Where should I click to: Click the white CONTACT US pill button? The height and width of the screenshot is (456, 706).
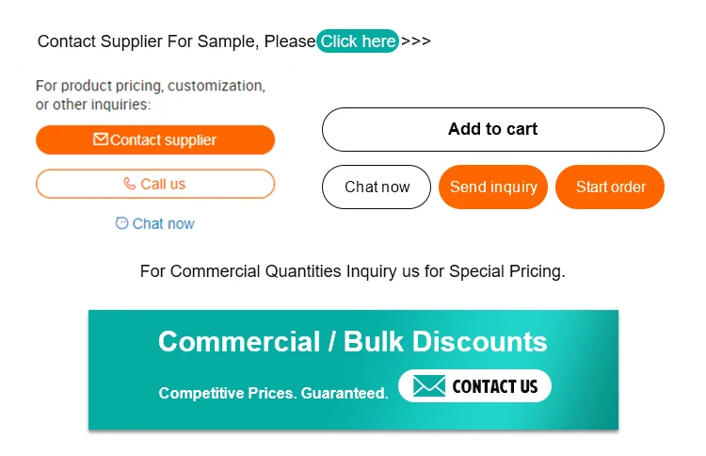point(475,385)
